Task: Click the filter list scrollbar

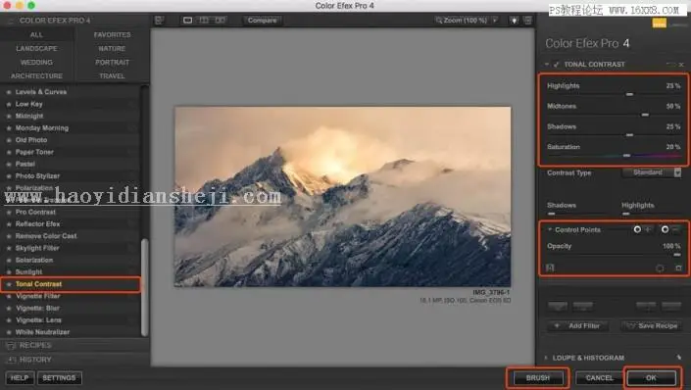Action: (x=144, y=287)
